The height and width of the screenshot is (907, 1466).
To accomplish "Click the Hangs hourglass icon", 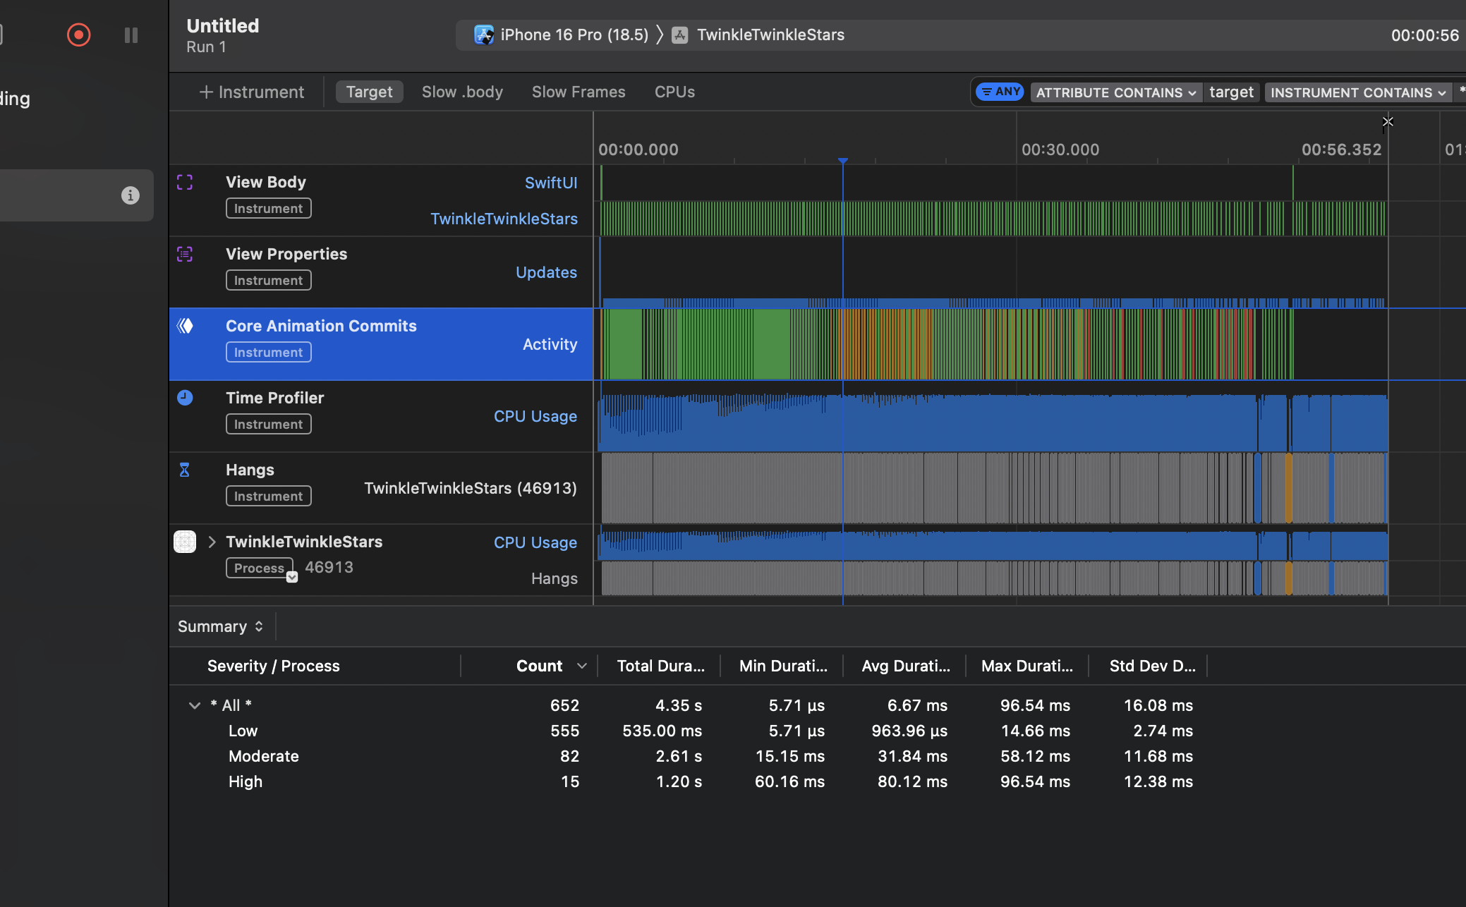I will pos(185,470).
